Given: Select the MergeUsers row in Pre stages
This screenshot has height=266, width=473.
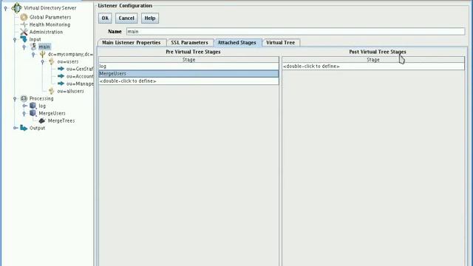Looking at the screenshot, I should pos(189,74).
